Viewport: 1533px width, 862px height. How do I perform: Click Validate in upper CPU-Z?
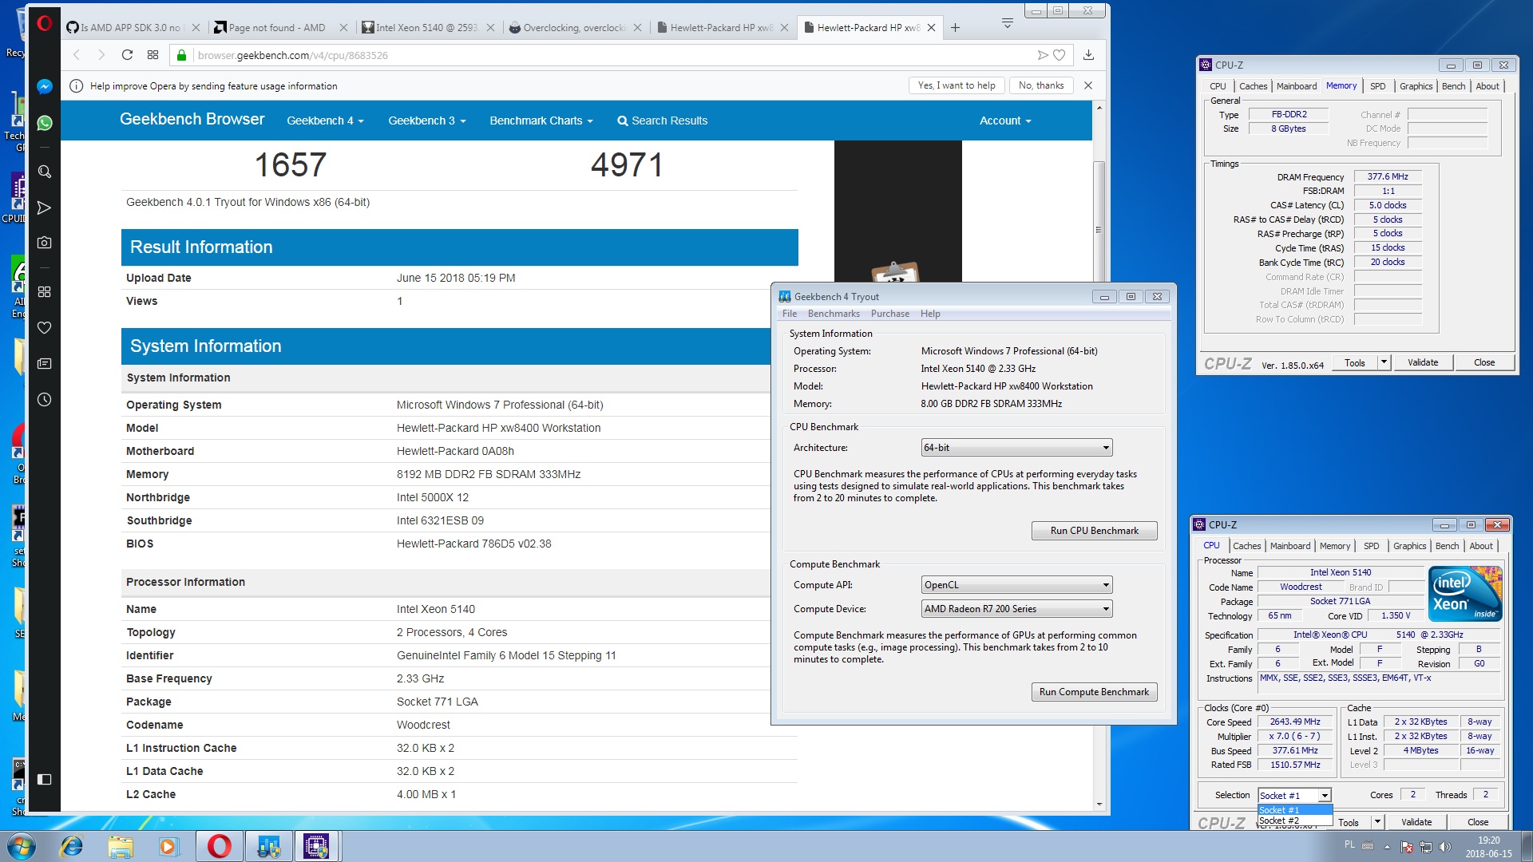pos(1422,362)
